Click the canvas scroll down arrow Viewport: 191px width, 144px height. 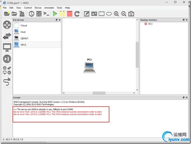coord(137,90)
